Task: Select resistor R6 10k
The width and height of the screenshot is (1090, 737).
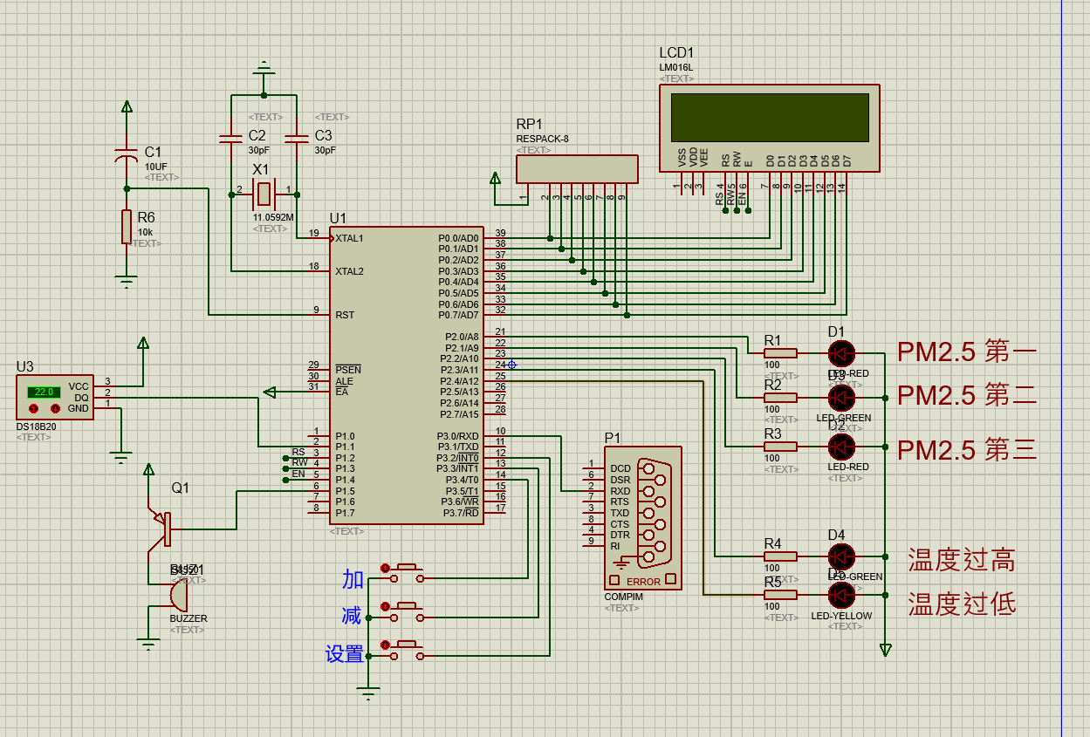Action: click(x=127, y=228)
